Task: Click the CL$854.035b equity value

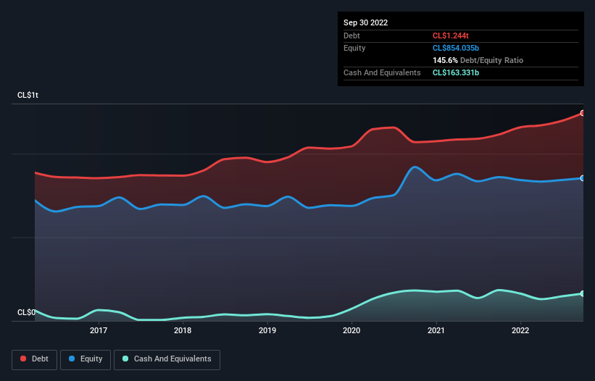Action: (456, 48)
